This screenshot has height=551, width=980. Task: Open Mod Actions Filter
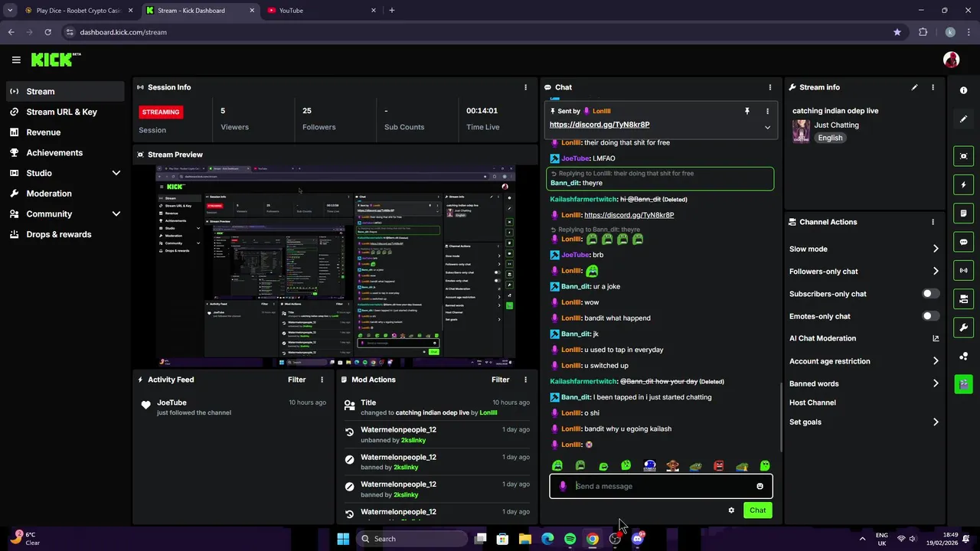pos(501,380)
